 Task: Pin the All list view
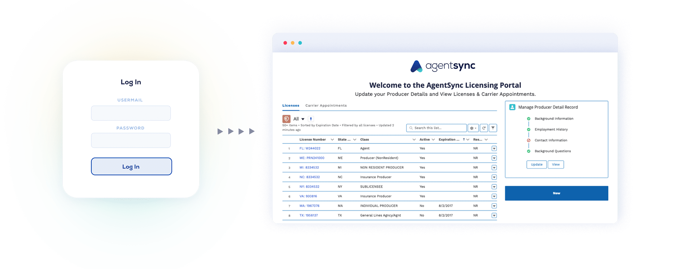[x=311, y=119]
